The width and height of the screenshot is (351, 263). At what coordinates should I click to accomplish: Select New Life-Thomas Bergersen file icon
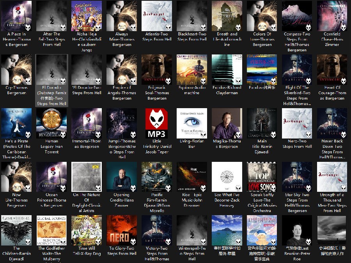pyautogui.click(x=16, y=177)
